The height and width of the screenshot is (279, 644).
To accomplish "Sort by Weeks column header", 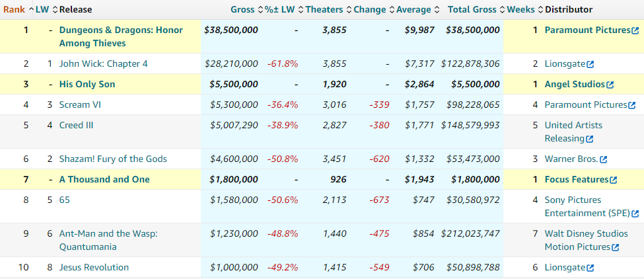I will [520, 9].
